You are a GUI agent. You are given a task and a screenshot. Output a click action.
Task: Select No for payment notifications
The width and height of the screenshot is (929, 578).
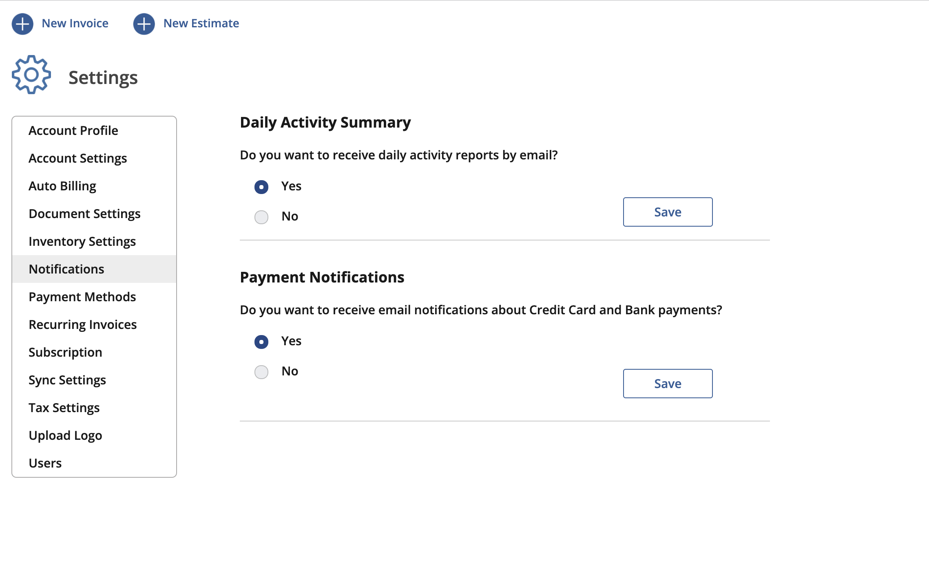tap(261, 372)
